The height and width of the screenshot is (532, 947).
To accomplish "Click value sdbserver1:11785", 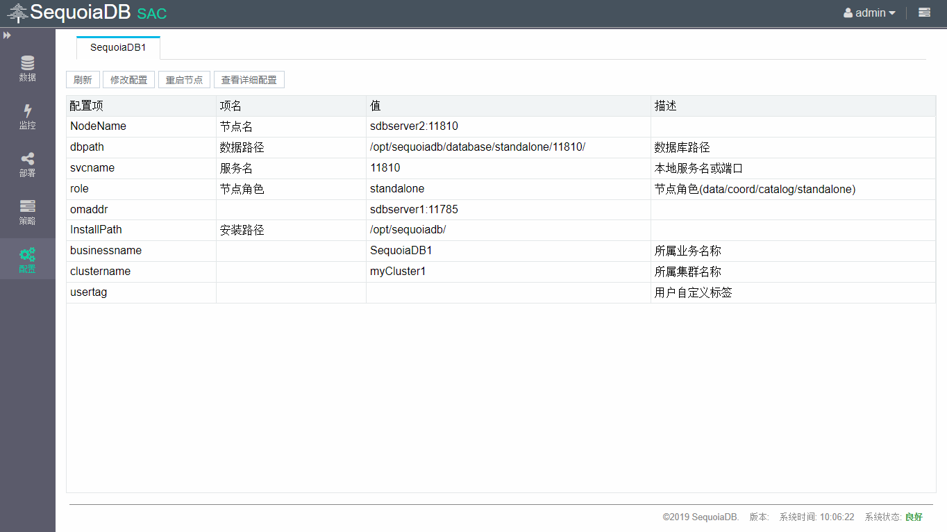I will tap(414, 210).
